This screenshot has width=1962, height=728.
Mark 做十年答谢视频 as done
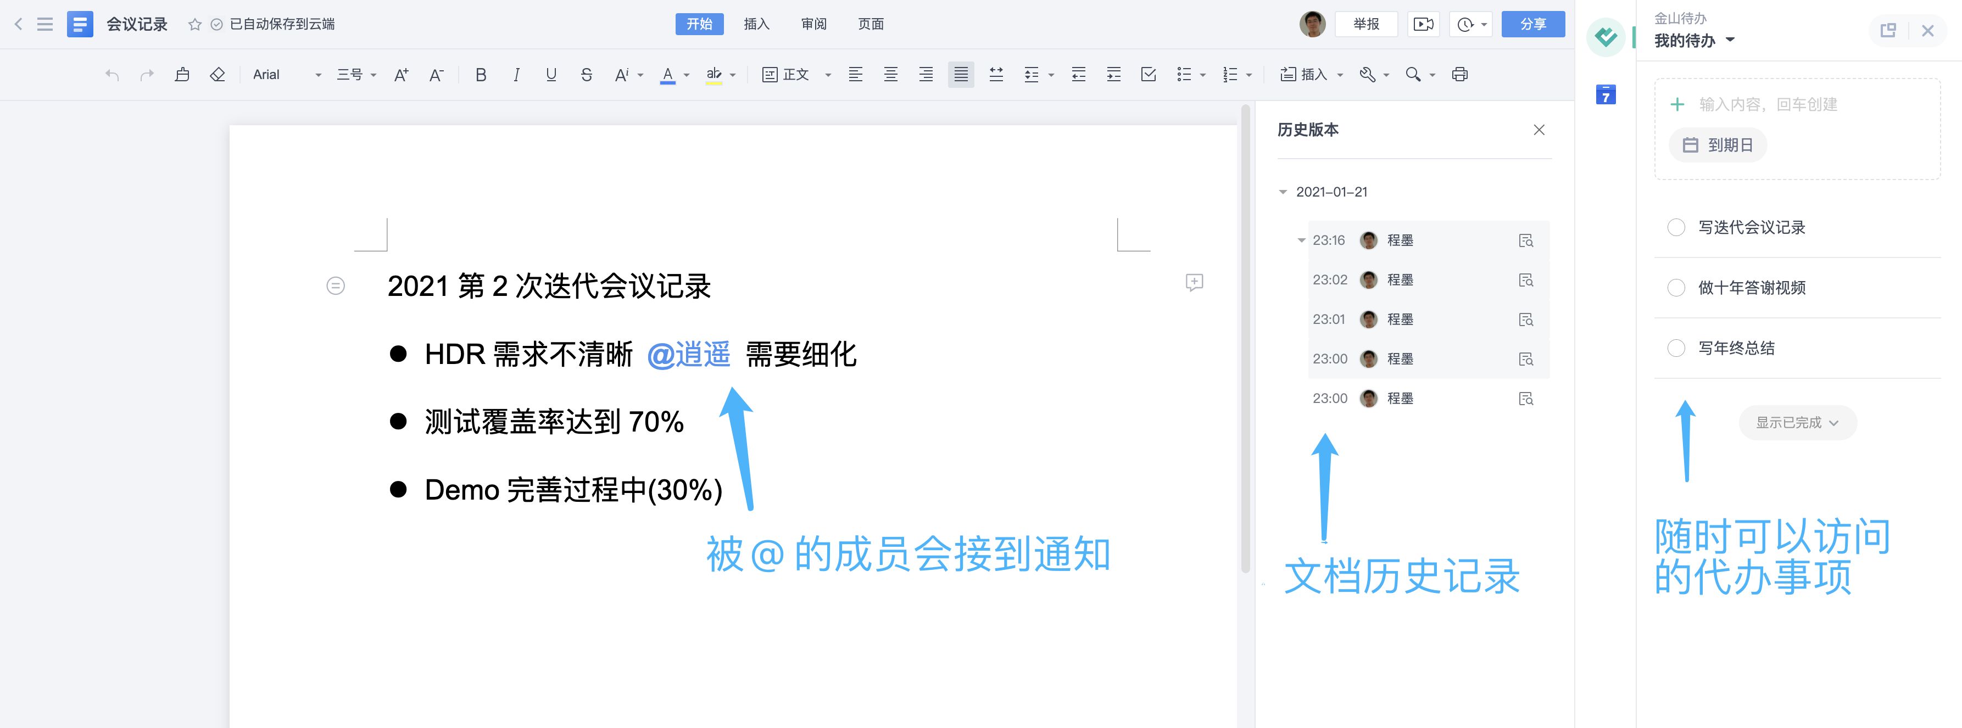(x=1676, y=288)
